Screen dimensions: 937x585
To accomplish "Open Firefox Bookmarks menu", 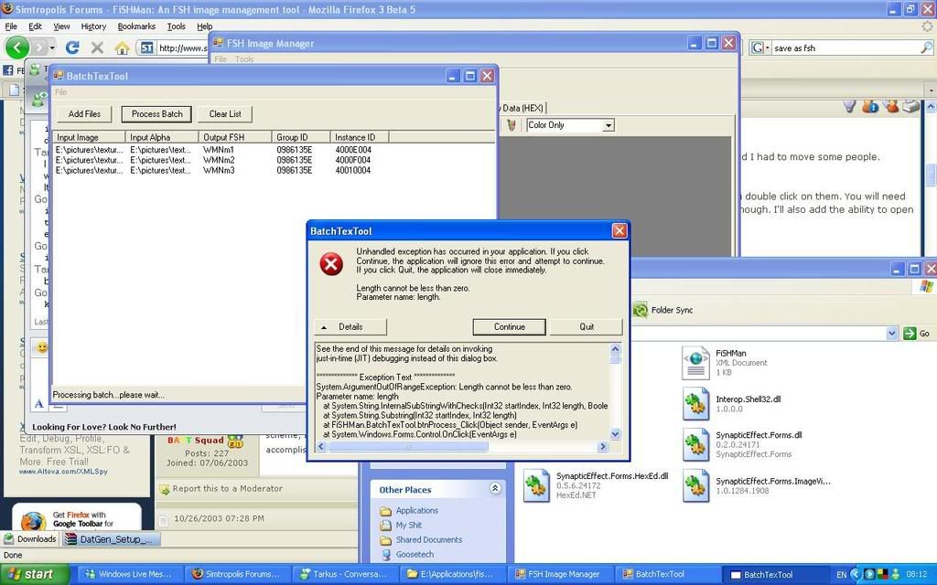I will tap(136, 27).
